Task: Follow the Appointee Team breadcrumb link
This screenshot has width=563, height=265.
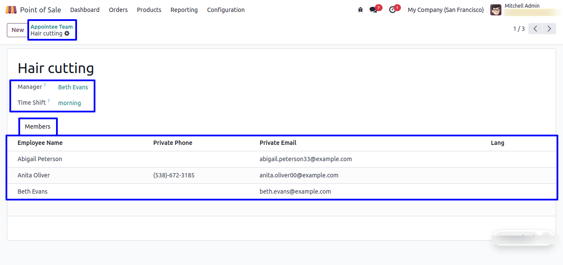Action: [x=51, y=26]
